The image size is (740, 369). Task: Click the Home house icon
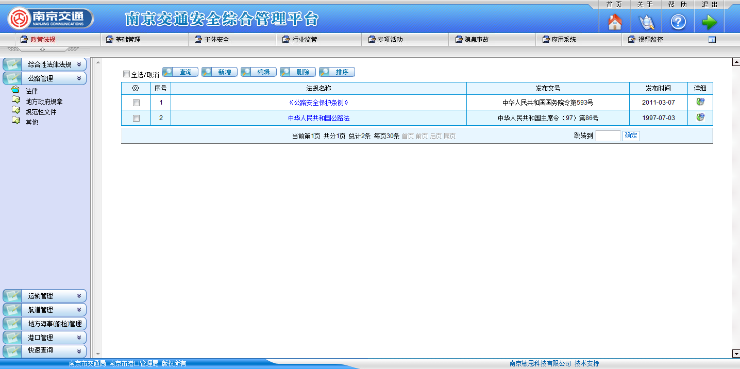(x=615, y=22)
